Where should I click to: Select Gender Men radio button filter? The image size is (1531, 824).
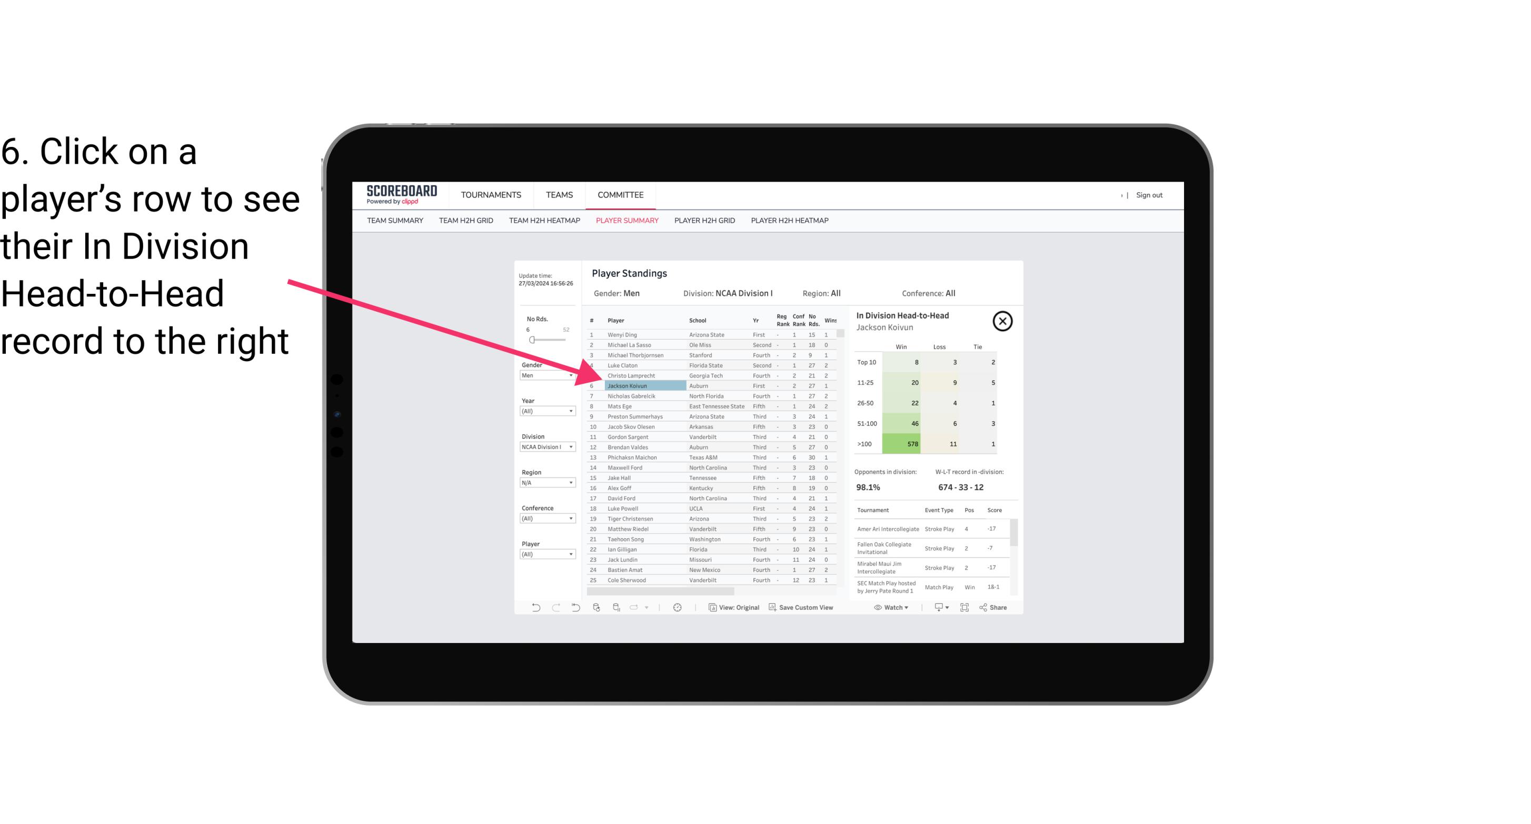point(543,375)
